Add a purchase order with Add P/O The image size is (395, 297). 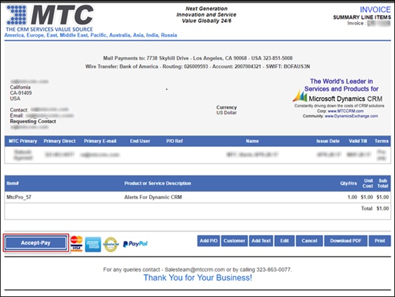click(209, 241)
